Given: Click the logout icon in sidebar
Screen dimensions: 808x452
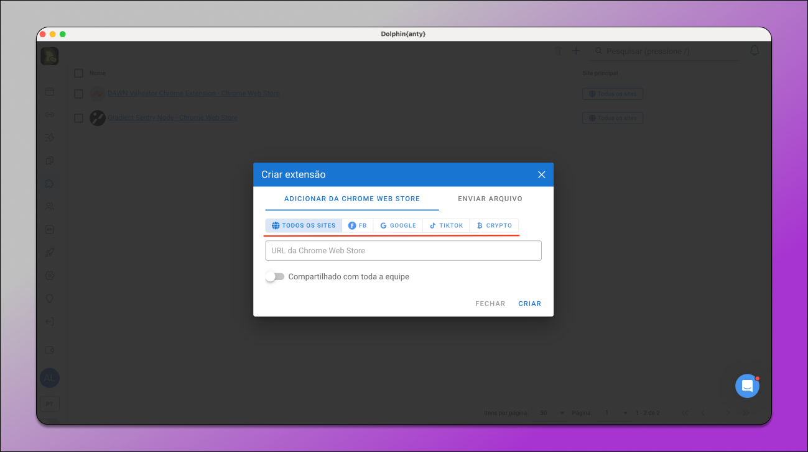Looking at the screenshot, I should 50,322.
